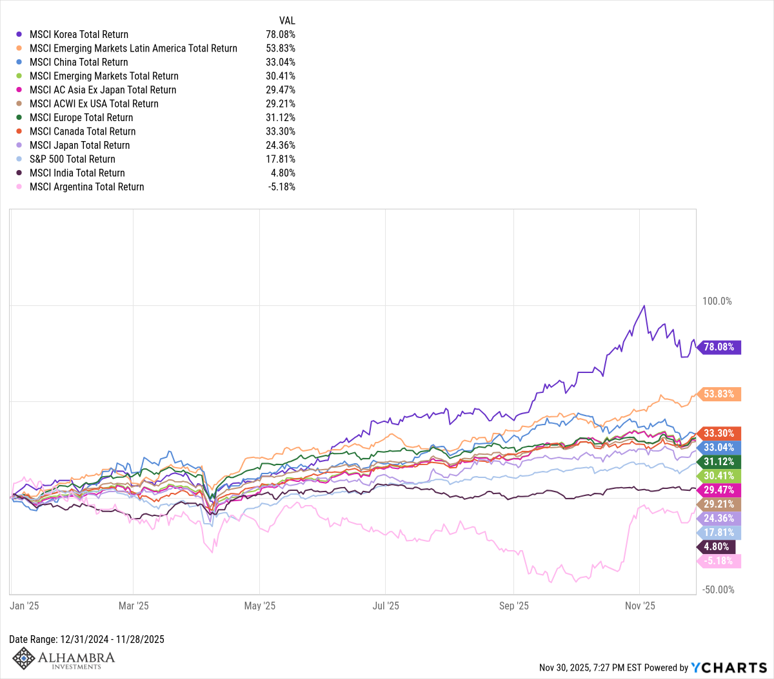
Task: Click the MSCI Canada Total Return legend entry
Action: click(x=83, y=131)
